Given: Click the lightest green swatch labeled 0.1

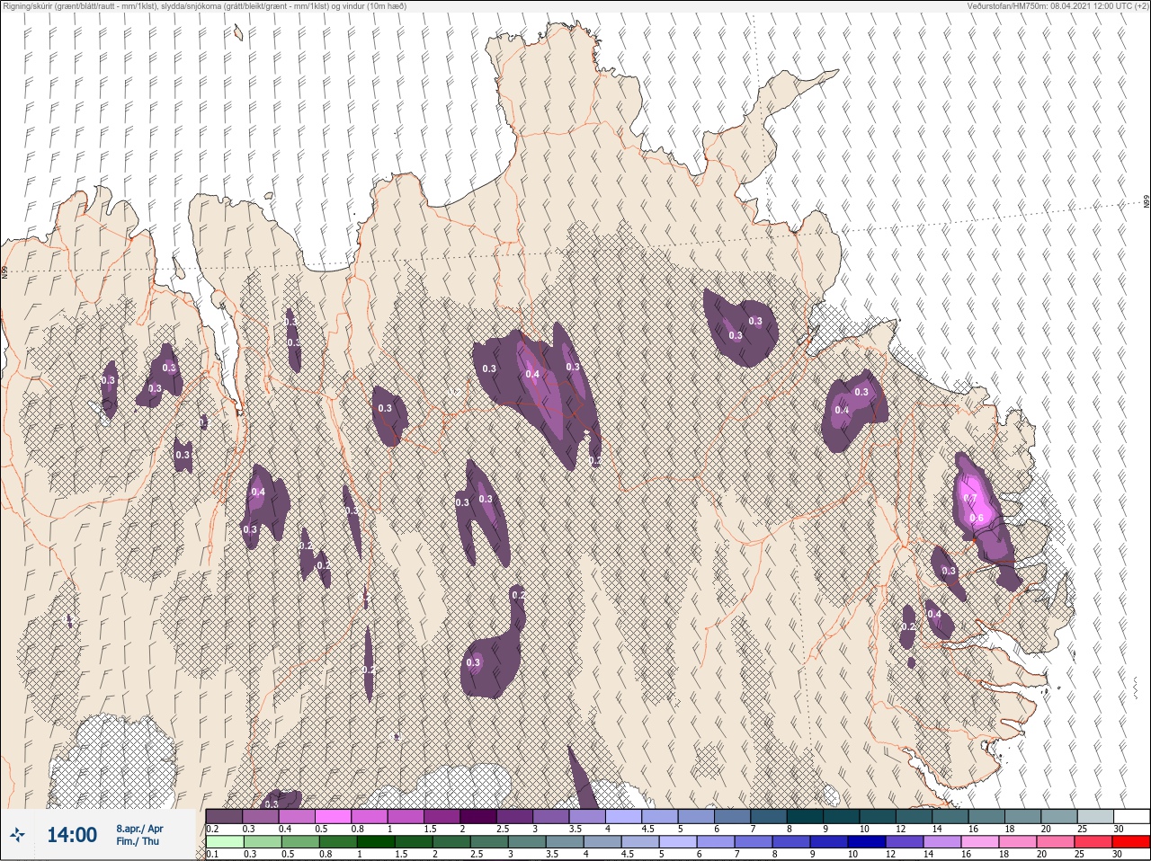Looking at the screenshot, I should [x=224, y=842].
